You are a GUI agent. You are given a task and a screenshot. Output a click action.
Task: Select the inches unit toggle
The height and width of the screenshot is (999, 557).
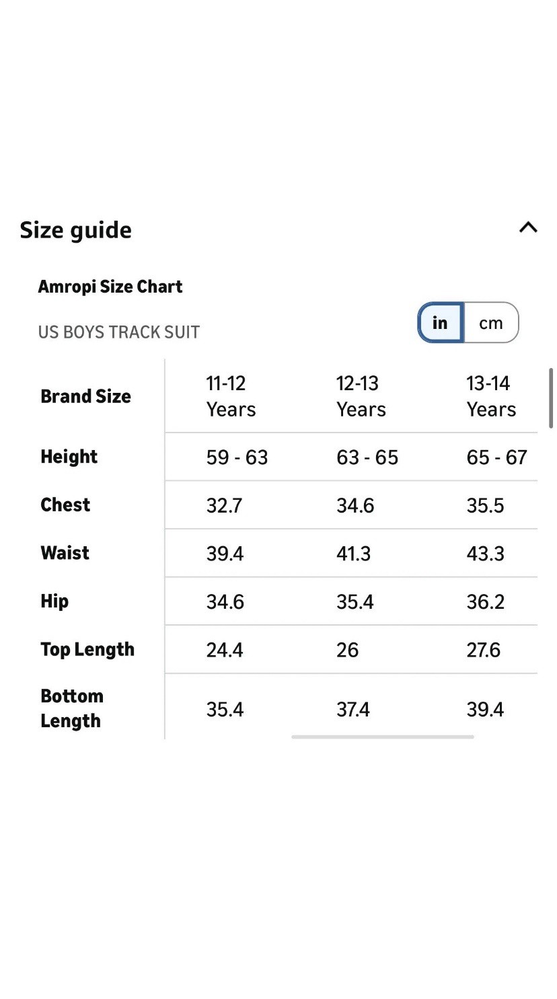[441, 323]
